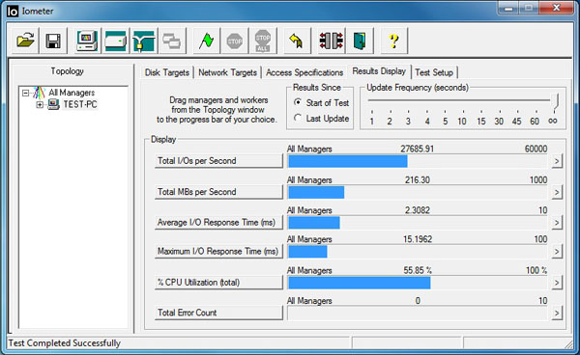Switch to Network Targets tab
The height and width of the screenshot is (355, 580).
(x=227, y=72)
